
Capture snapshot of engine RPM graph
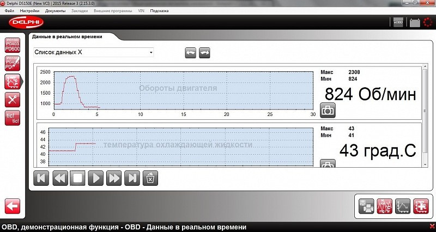tap(328, 111)
